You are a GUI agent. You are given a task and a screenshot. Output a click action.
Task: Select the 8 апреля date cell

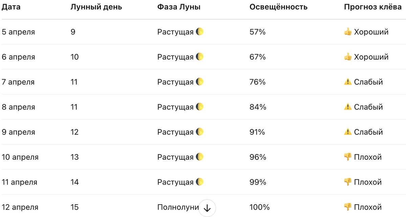coord(18,107)
